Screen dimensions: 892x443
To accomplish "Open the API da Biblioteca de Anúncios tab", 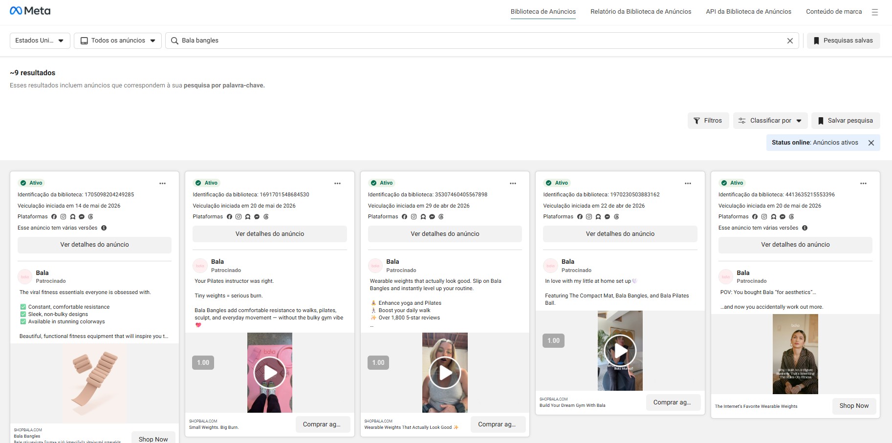I will click(748, 12).
